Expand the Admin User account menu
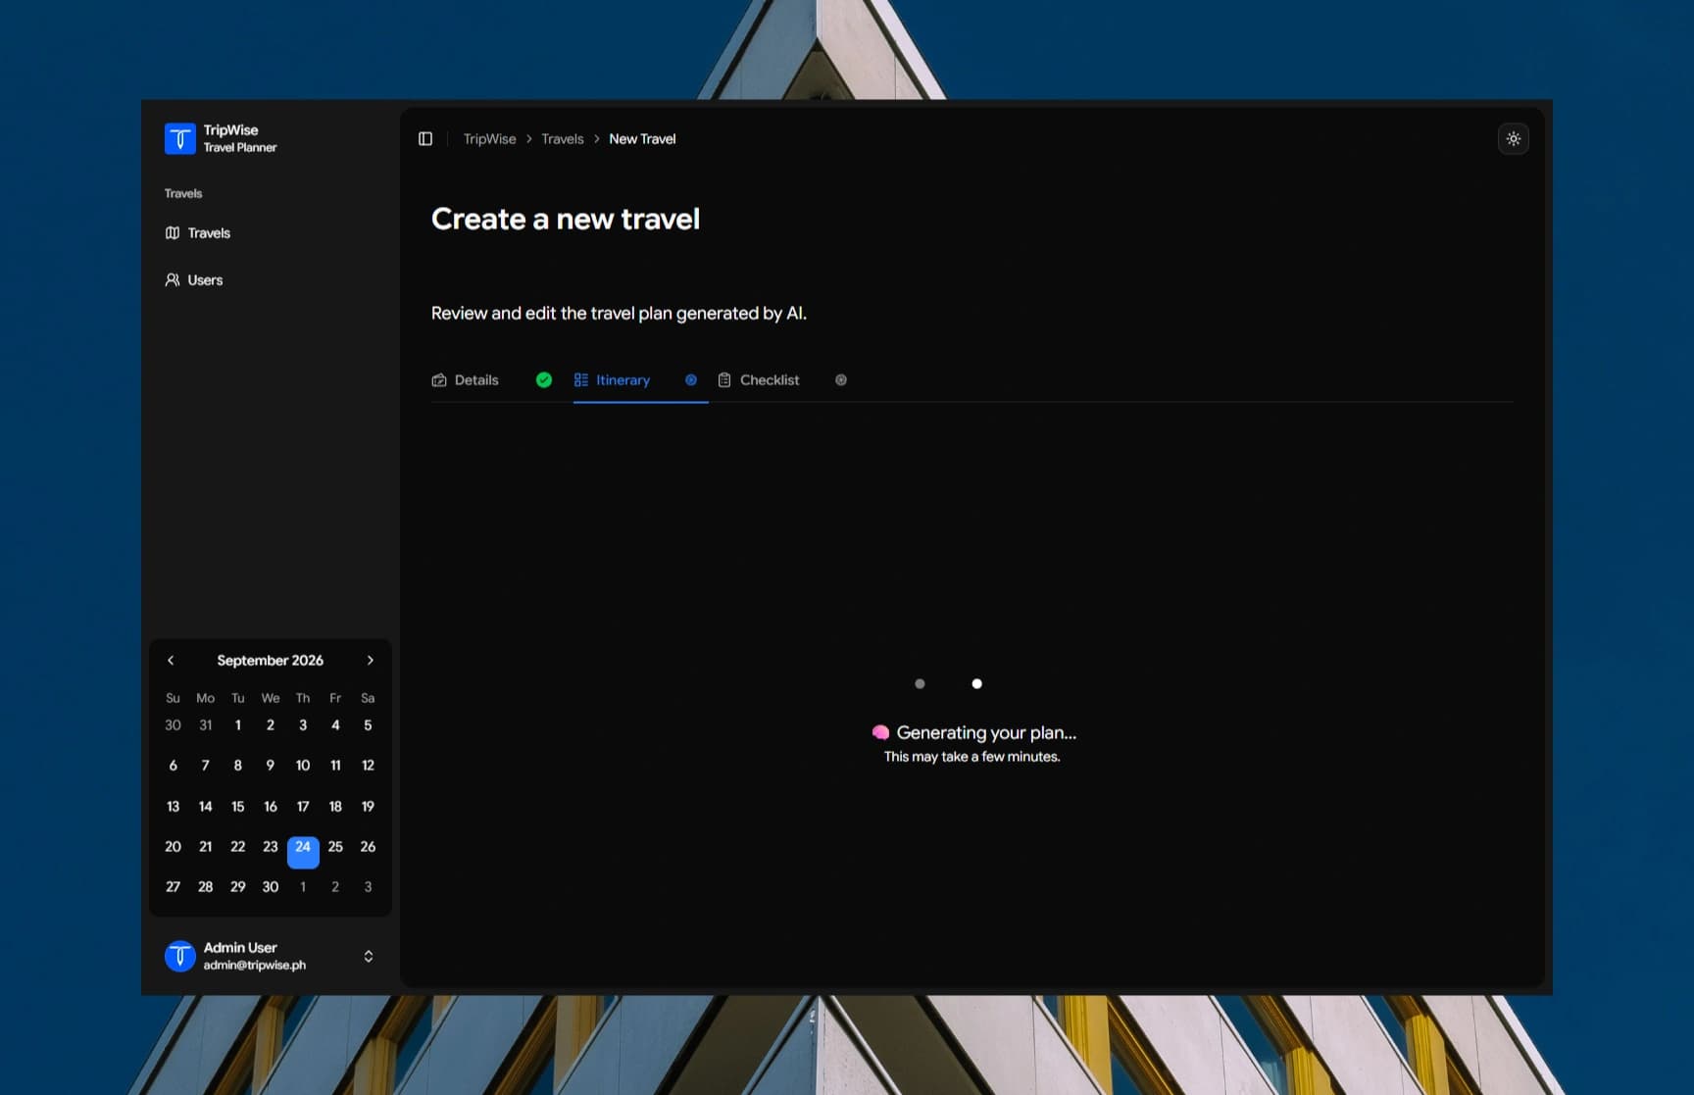The height and width of the screenshot is (1095, 1694). tap(369, 956)
